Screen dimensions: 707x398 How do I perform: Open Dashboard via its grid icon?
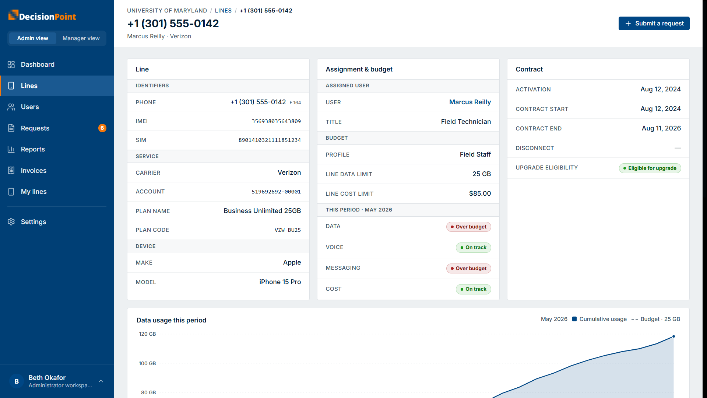[11, 64]
